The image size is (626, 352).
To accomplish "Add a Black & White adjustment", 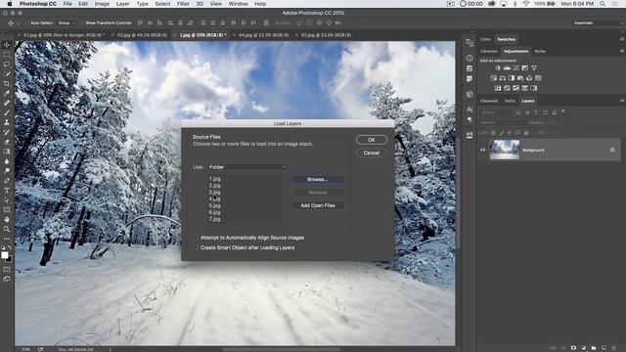I will [x=512, y=78].
